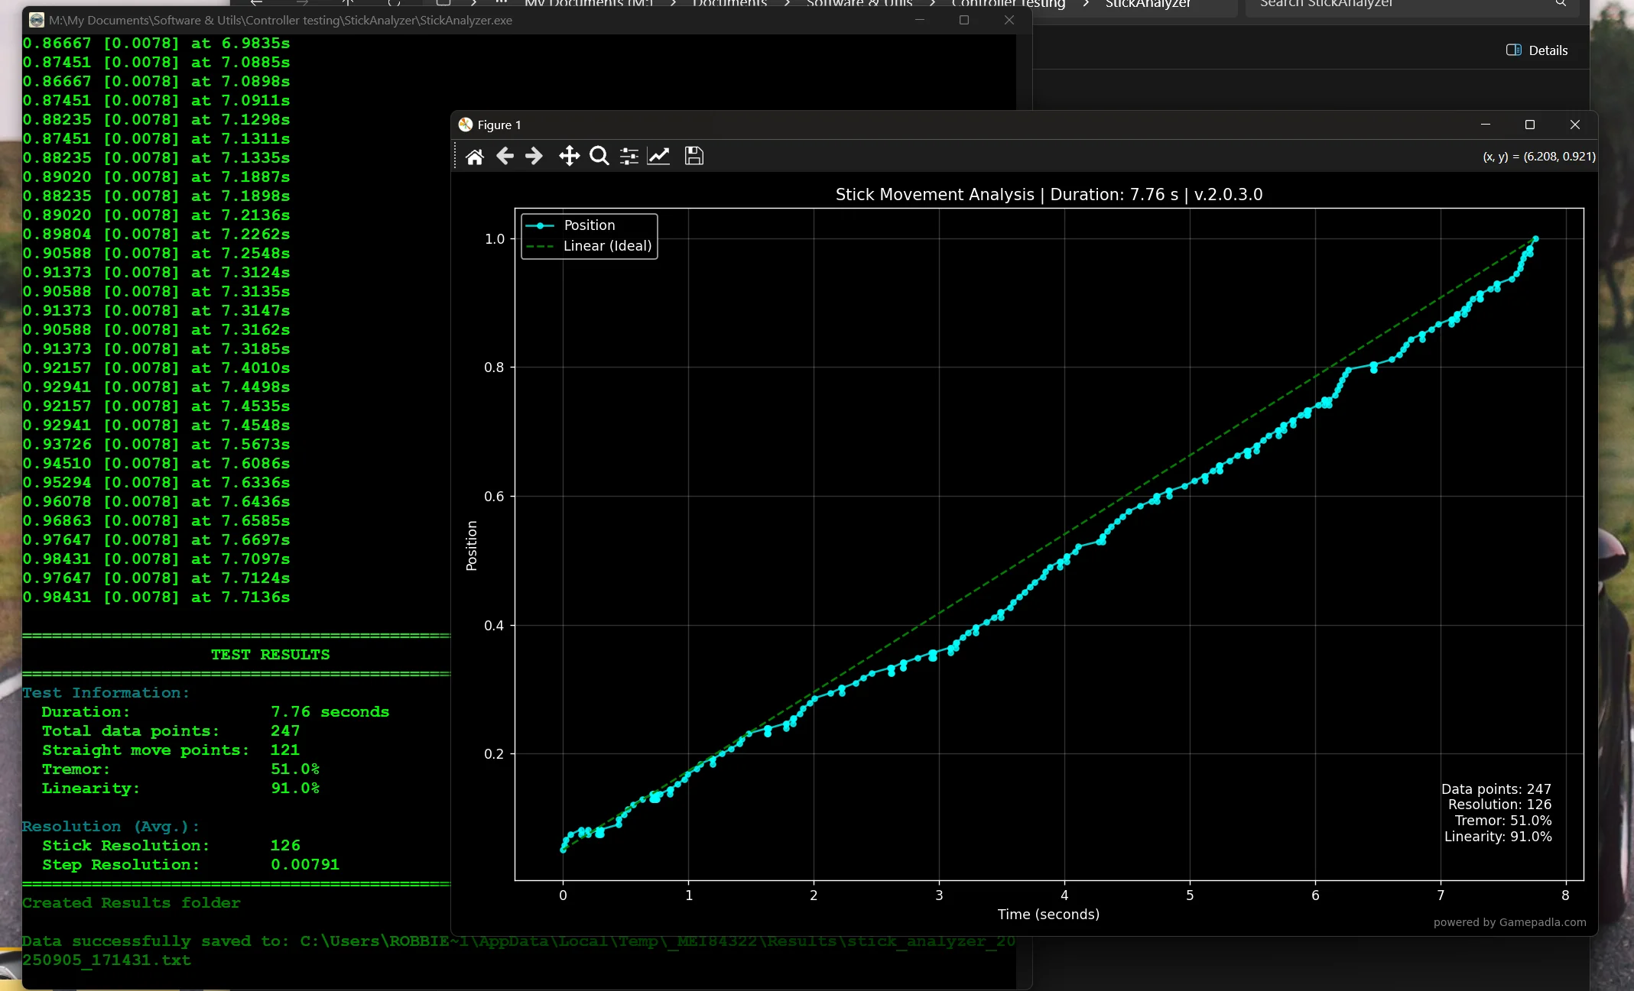Click the Linear (Ideal) legend entry
Screen dimensions: 1634x991
(x=589, y=246)
